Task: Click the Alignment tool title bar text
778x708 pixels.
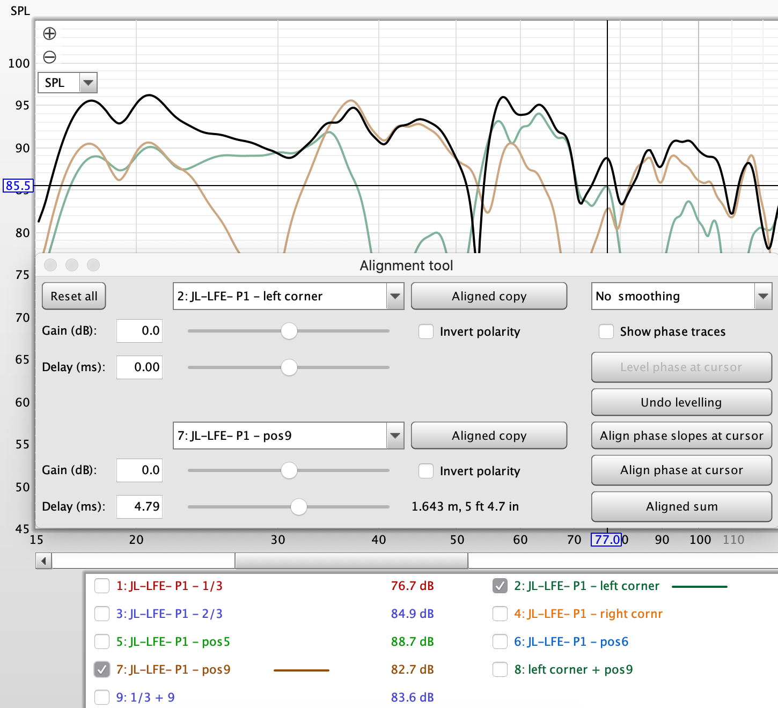Action: tap(406, 265)
